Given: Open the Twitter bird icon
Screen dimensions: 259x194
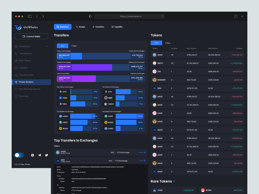Looking at the screenshot, I should pyautogui.click(x=46, y=155).
